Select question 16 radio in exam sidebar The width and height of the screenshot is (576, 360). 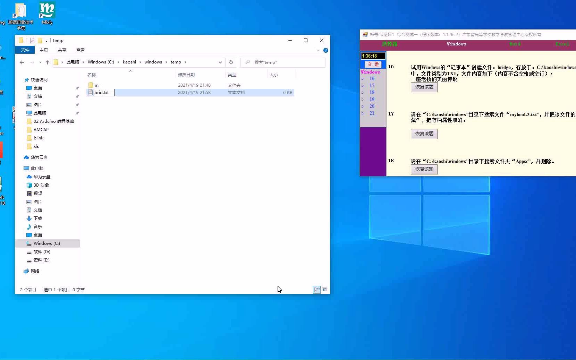[363, 79]
